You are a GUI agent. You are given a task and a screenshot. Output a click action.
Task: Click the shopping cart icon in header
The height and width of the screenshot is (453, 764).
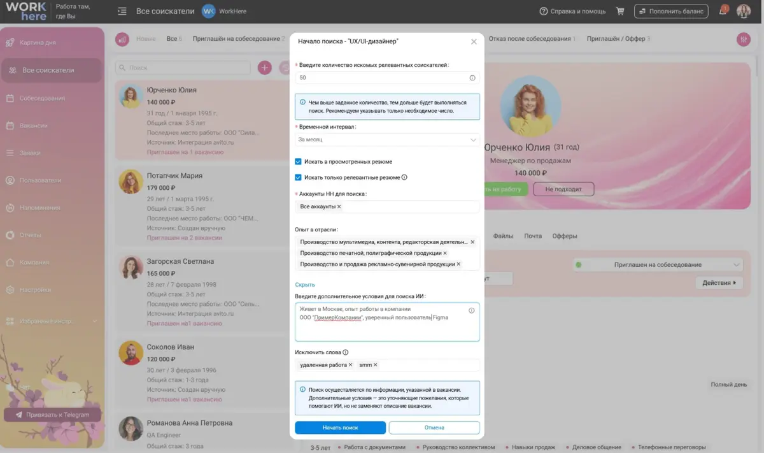[x=620, y=11]
